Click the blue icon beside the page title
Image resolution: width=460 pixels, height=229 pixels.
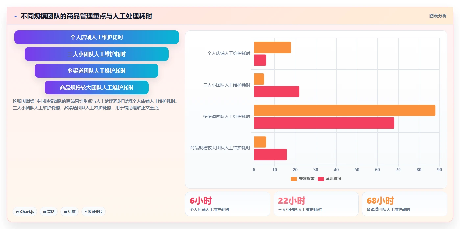point(15,16)
